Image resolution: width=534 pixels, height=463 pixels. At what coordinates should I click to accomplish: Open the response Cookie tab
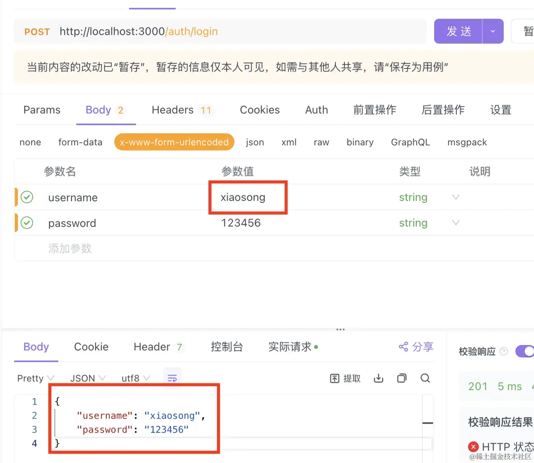[91, 347]
